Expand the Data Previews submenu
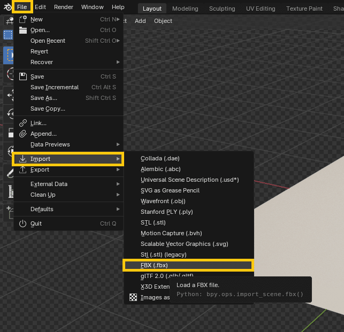The height and width of the screenshot is (332, 344). pyautogui.click(x=118, y=144)
